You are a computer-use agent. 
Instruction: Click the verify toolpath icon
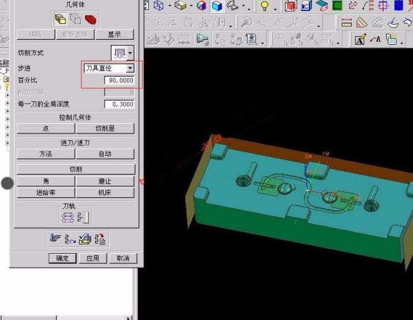pyautogui.click(x=85, y=239)
